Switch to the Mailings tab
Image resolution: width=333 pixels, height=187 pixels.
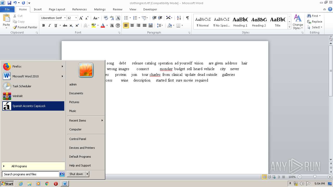[100, 9]
